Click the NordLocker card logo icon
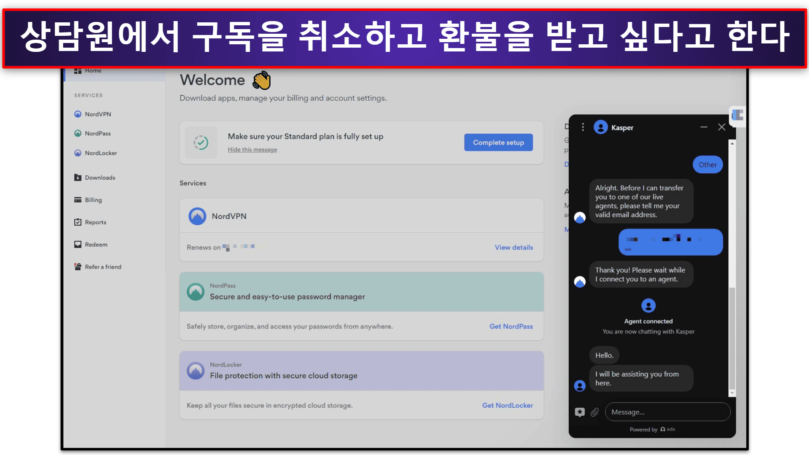The width and height of the screenshot is (809, 455). (x=195, y=371)
